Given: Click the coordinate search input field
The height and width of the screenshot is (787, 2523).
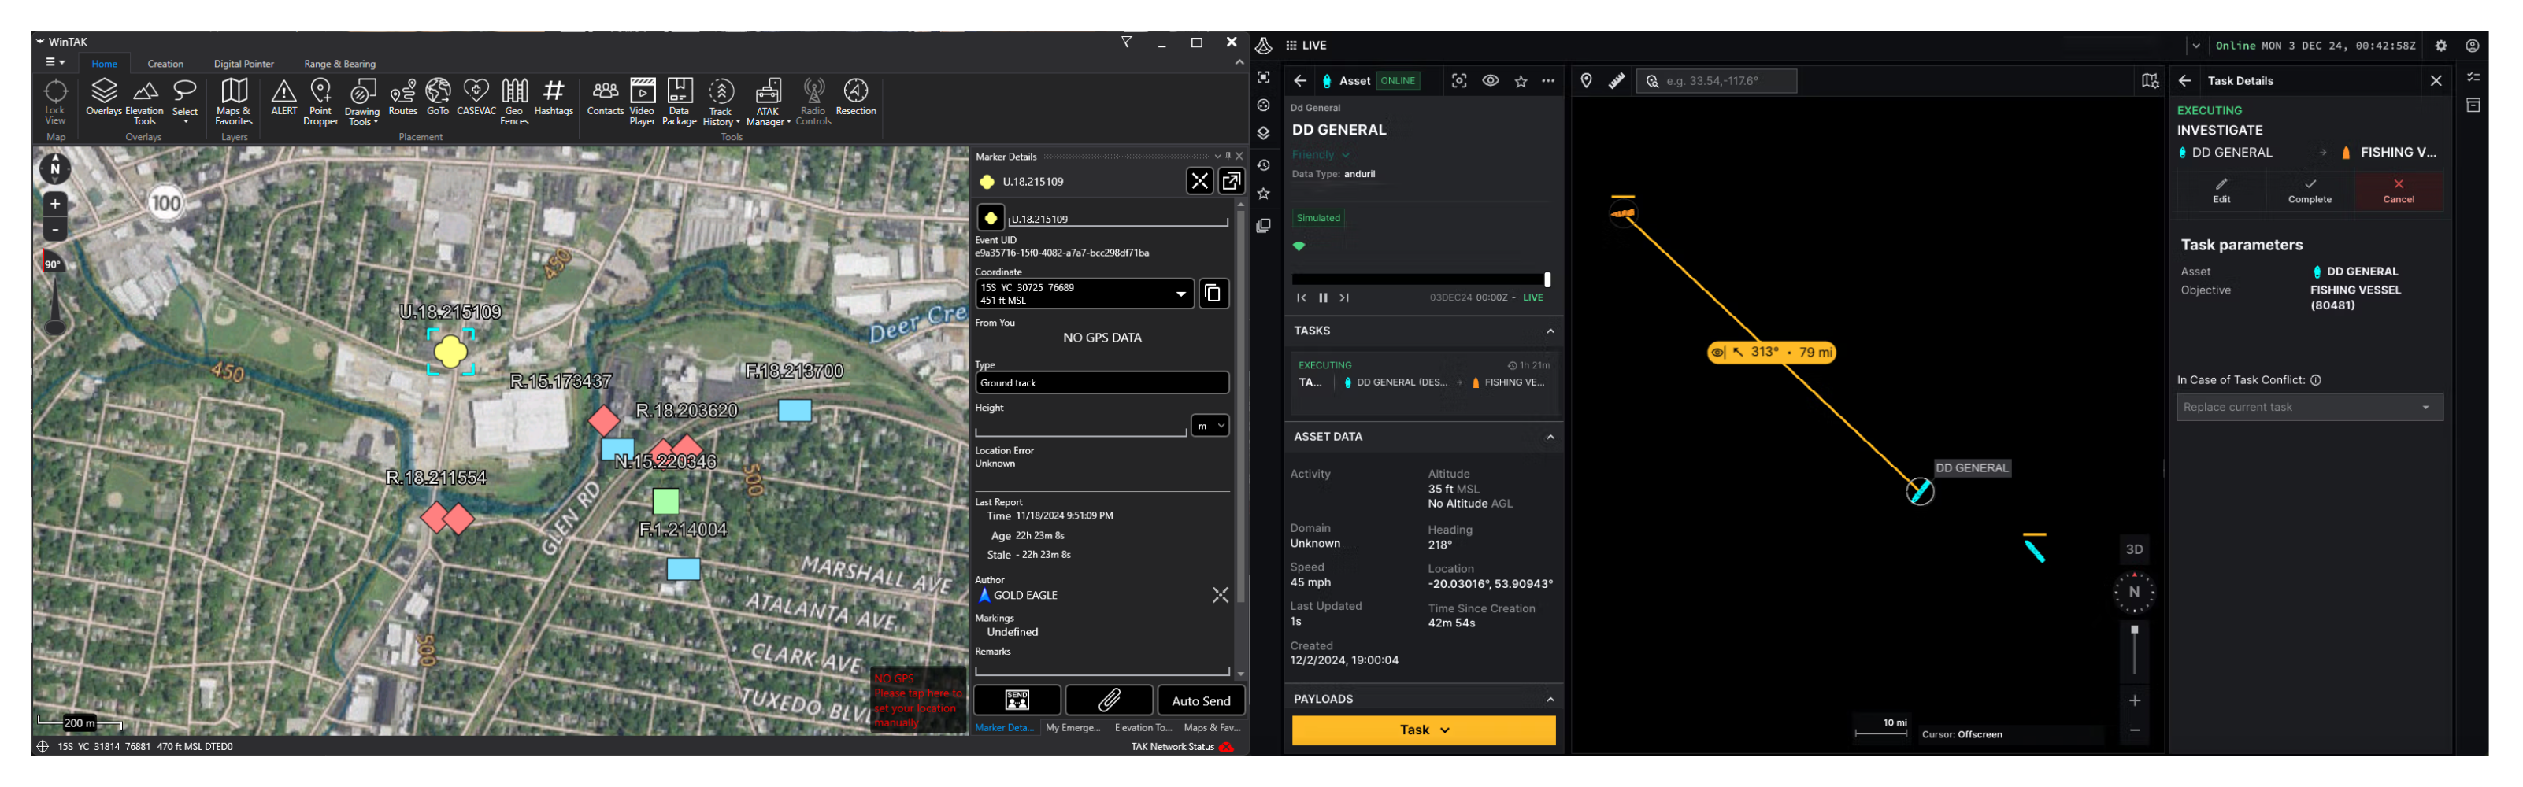Looking at the screenshot, I should (x=1728, y=81).
